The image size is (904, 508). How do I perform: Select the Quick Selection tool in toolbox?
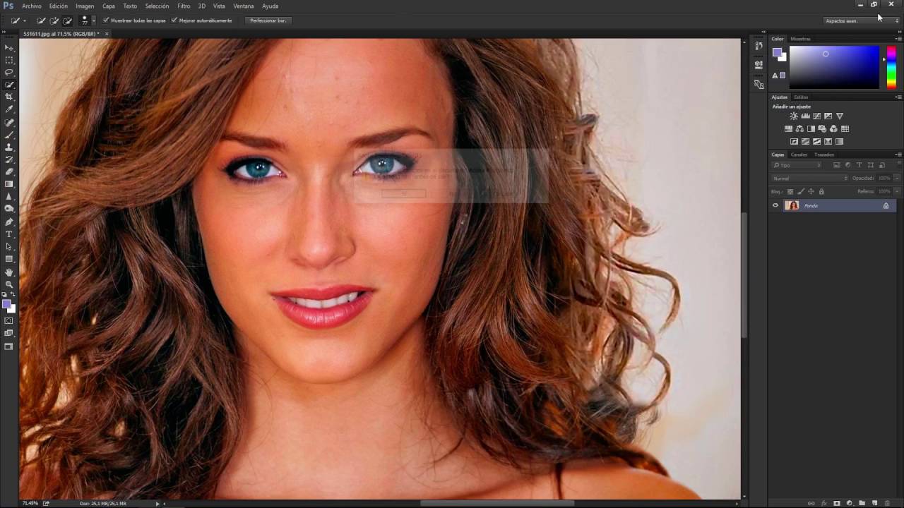[x=9, y=85]
